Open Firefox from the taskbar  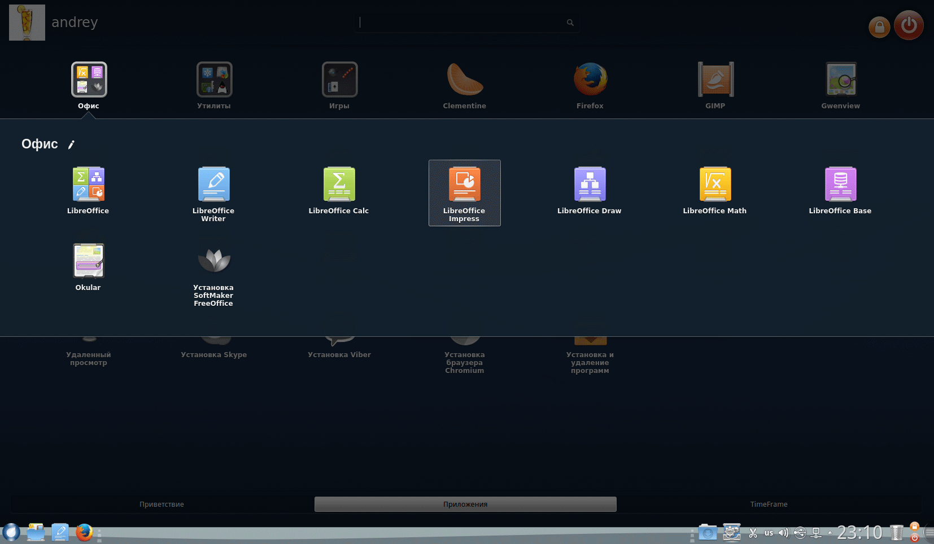click(x=84, y=532)
